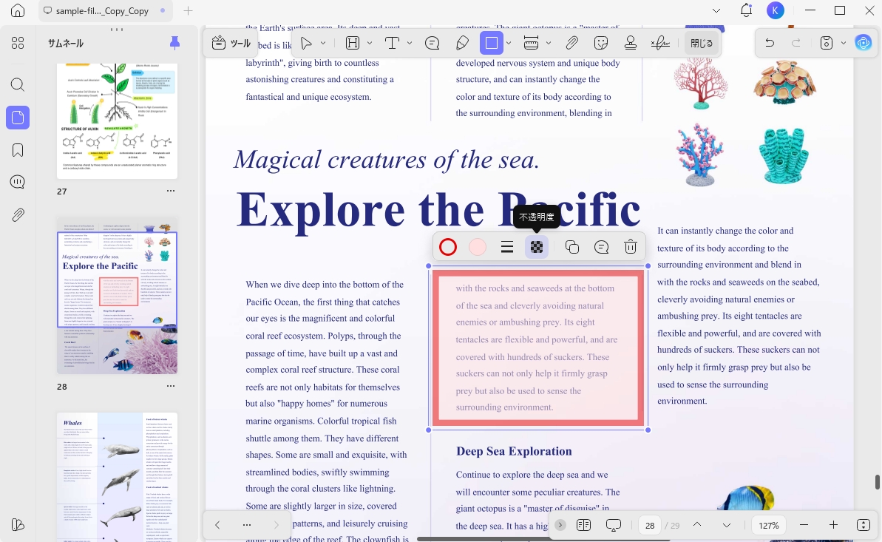The width and height of the screenshot is (882, 542).
Task: Click the ツール tools button
Action: coord(231,44)
